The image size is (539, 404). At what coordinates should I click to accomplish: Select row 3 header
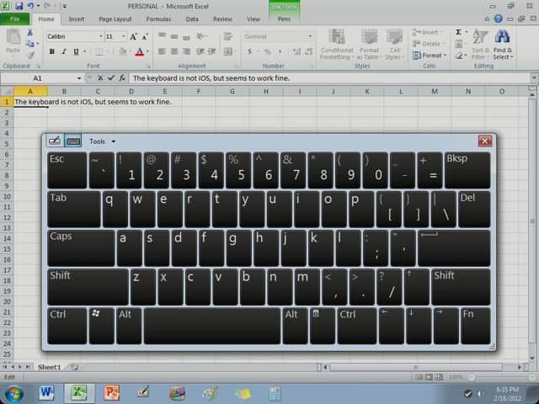coord(7,123)
